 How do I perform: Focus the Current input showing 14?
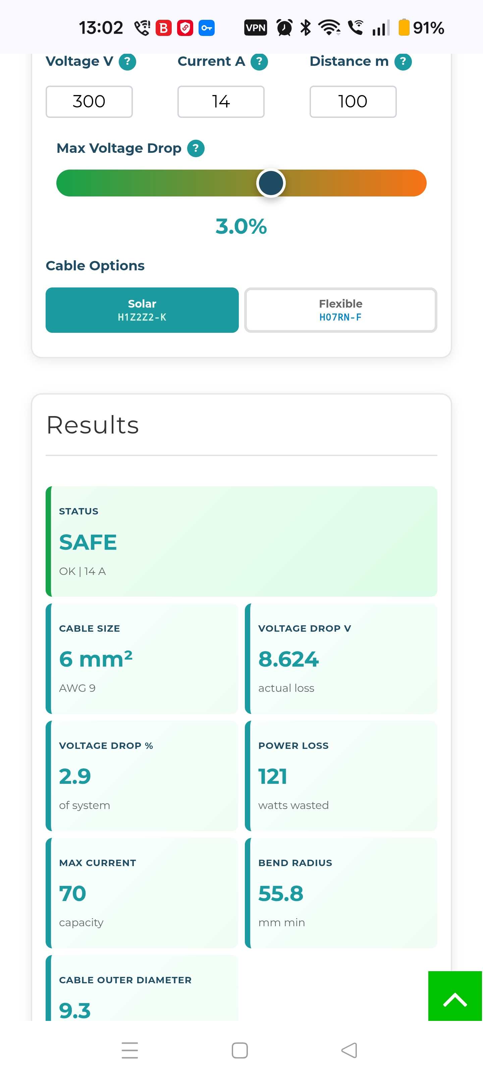pos(221,101)
